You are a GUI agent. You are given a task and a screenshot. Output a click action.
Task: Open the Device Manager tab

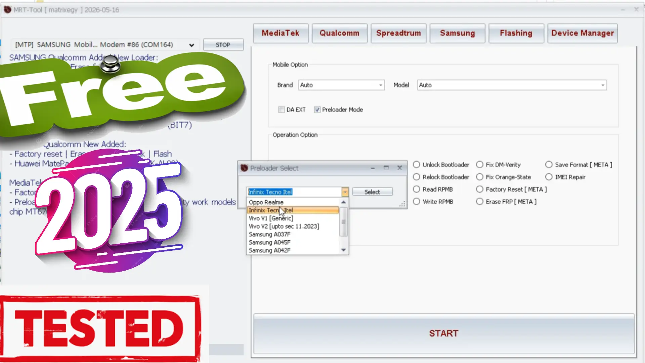point(583,33)
